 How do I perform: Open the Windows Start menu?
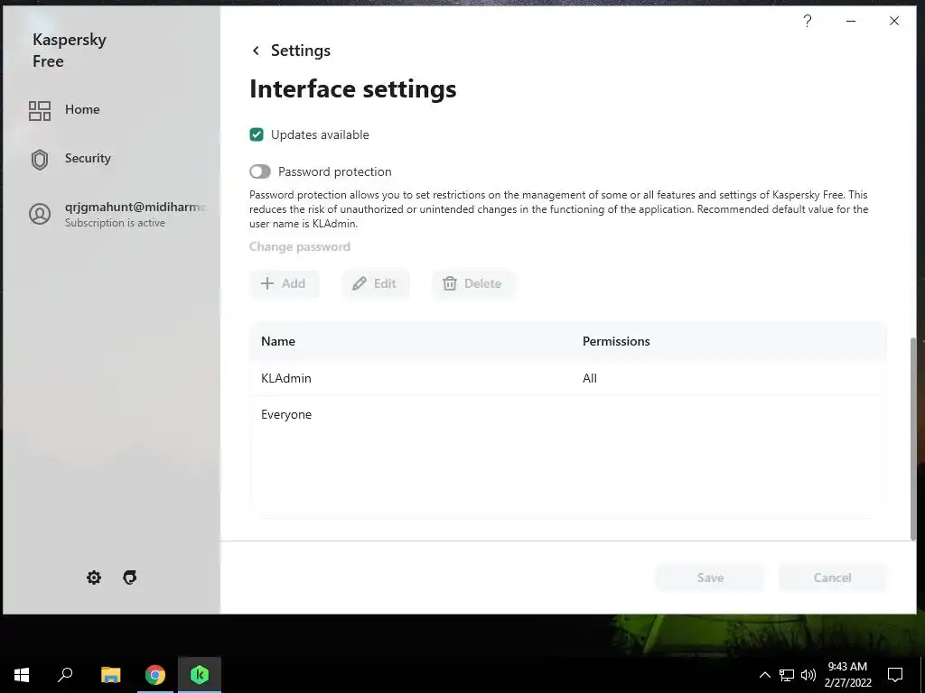click(22, 675)
